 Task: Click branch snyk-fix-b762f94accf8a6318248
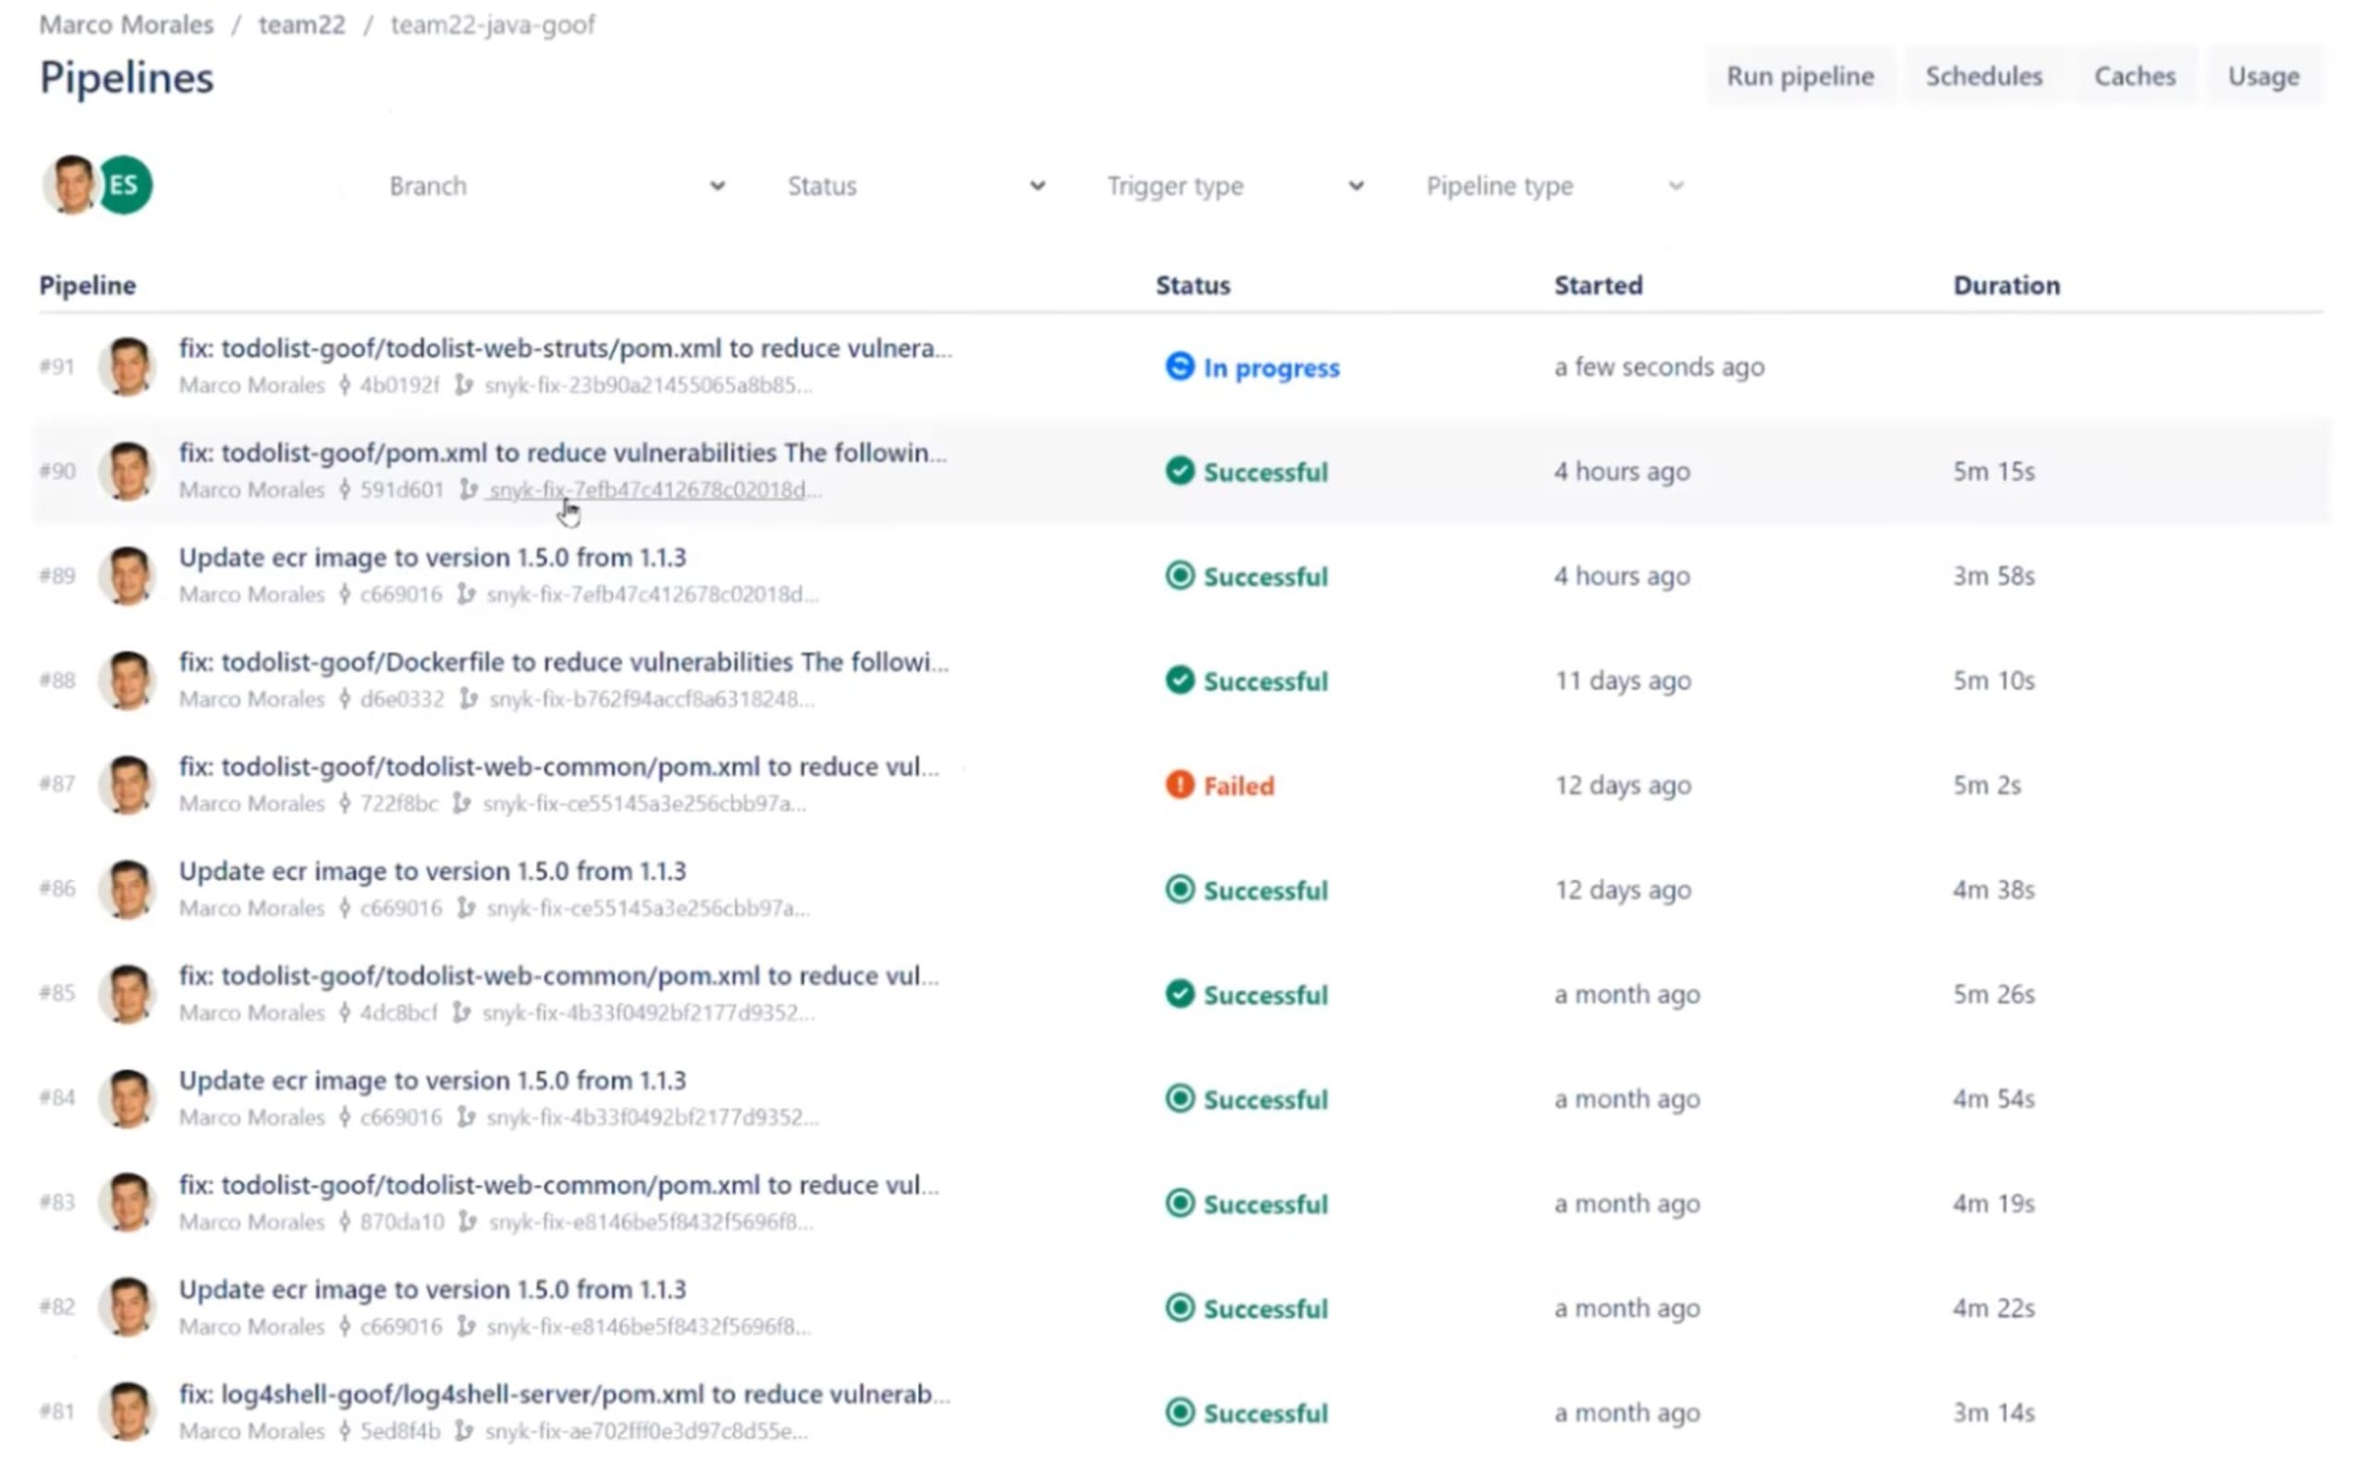tap(651, 698)
